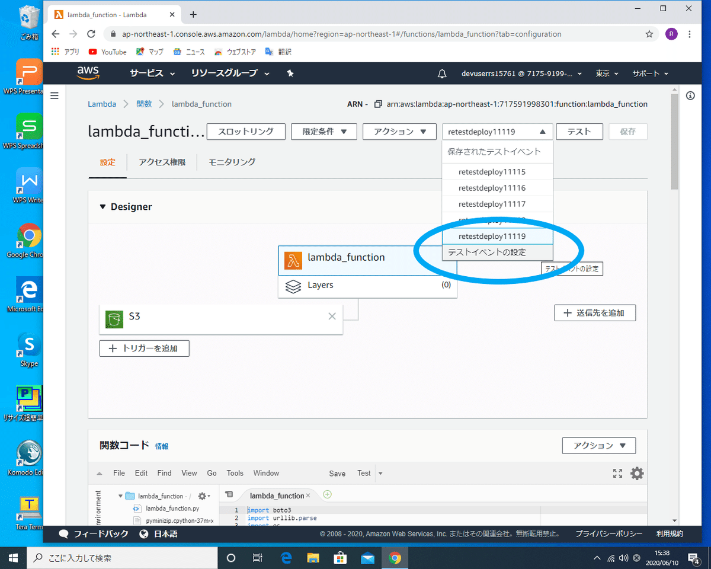Open Task View on the taskbar
The height and width of the screenshot is (569, 711).
coord(258,558)
